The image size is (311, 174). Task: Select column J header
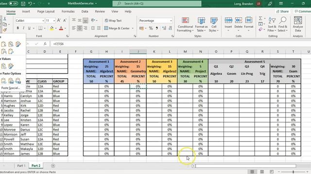[x=138, y=52]
